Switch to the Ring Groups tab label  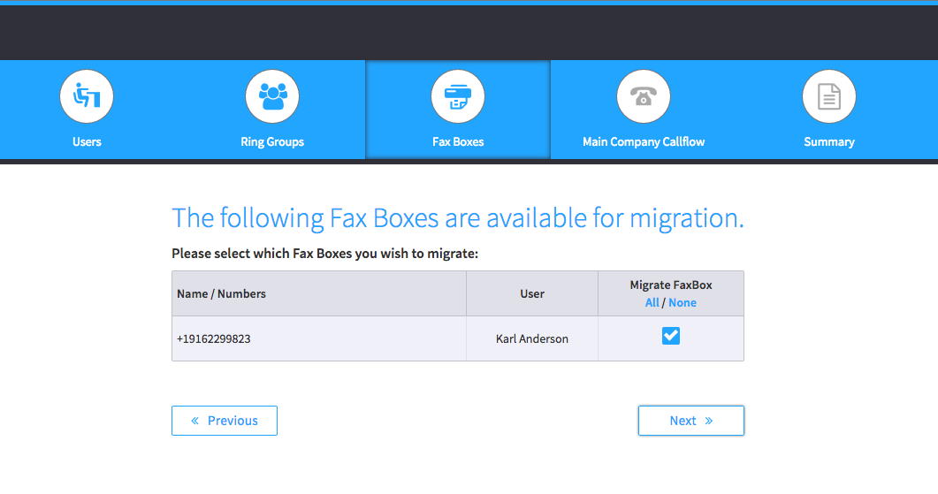[272, 141]
